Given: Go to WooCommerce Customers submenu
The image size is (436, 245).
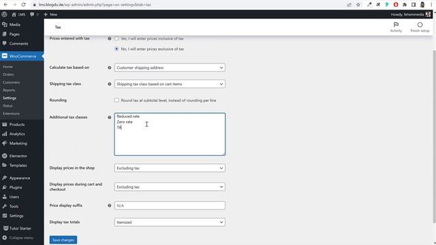Looking at the screenshot, I should click(x=11, y=82).
